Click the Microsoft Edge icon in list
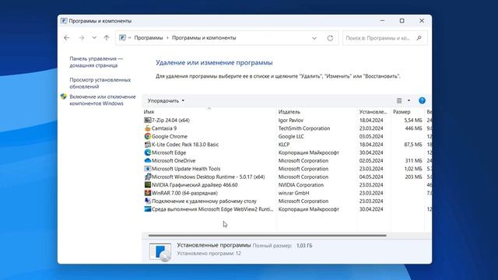The width and height of the screenshot is (498, 280). pyautogui.click(x=147, y=152)
